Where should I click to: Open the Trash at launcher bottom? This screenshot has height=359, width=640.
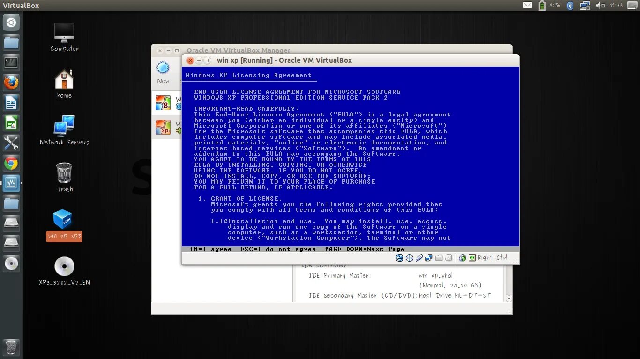pos(11,347)
